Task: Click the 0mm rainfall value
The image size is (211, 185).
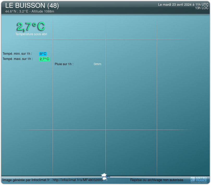Action: [97, 64]
